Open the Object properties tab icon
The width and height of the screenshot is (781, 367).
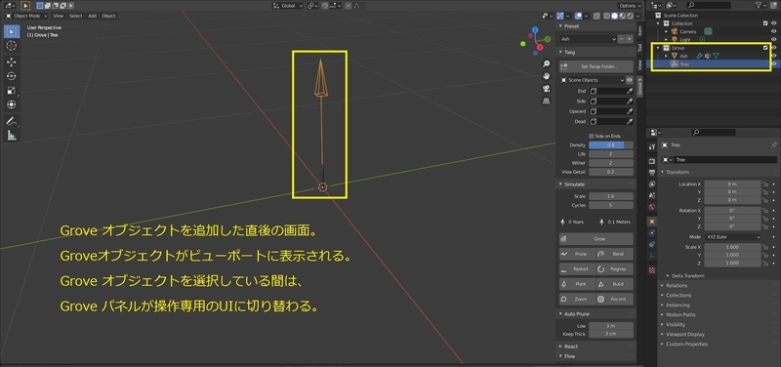(652, 222)
